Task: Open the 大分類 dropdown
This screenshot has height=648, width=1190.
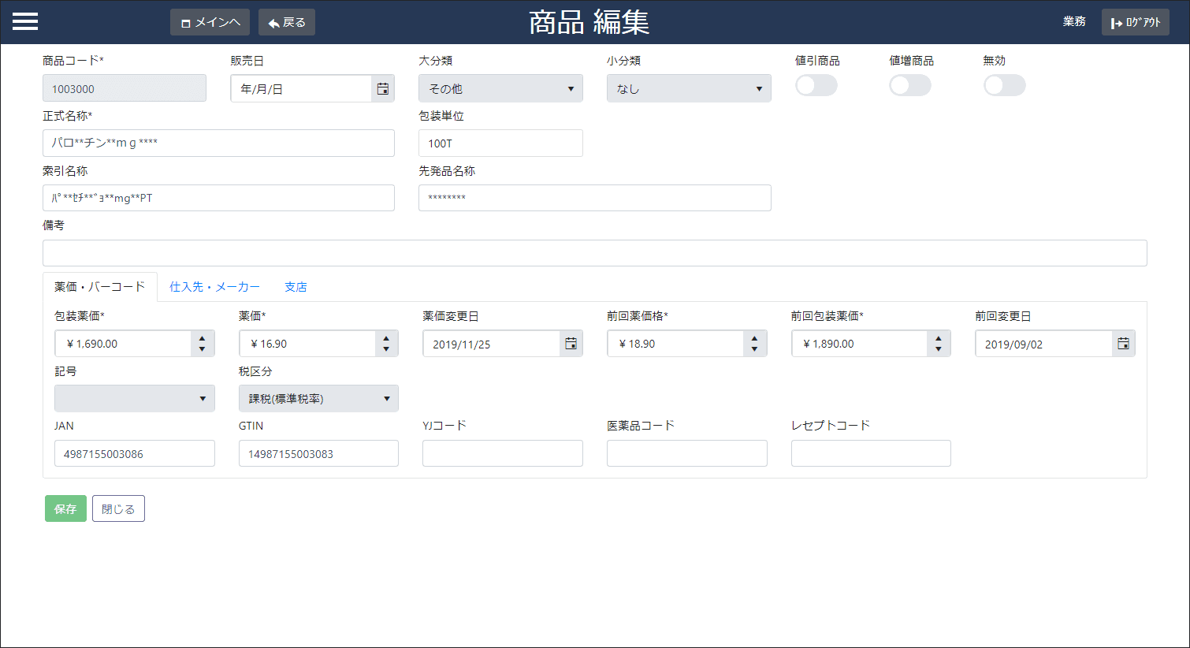Action: [500, 88]
